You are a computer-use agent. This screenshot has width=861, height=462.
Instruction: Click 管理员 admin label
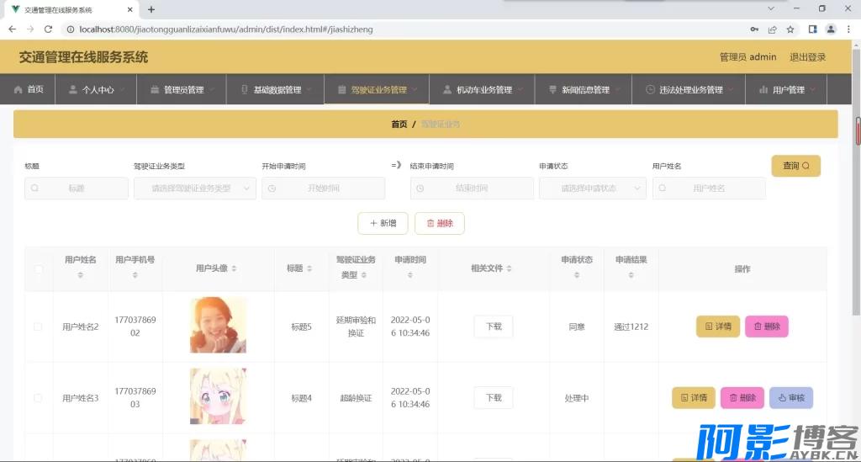pos(747,57)
